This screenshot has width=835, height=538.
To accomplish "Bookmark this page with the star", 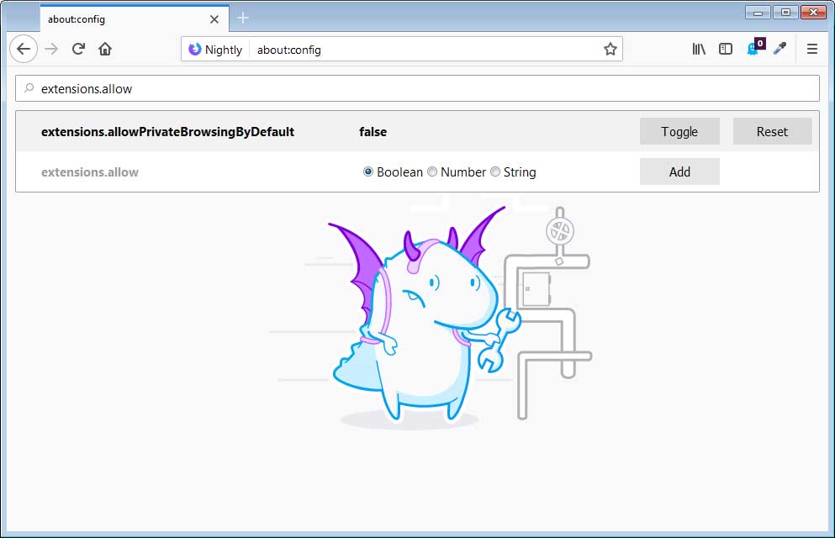I will (x=610, y=49).
